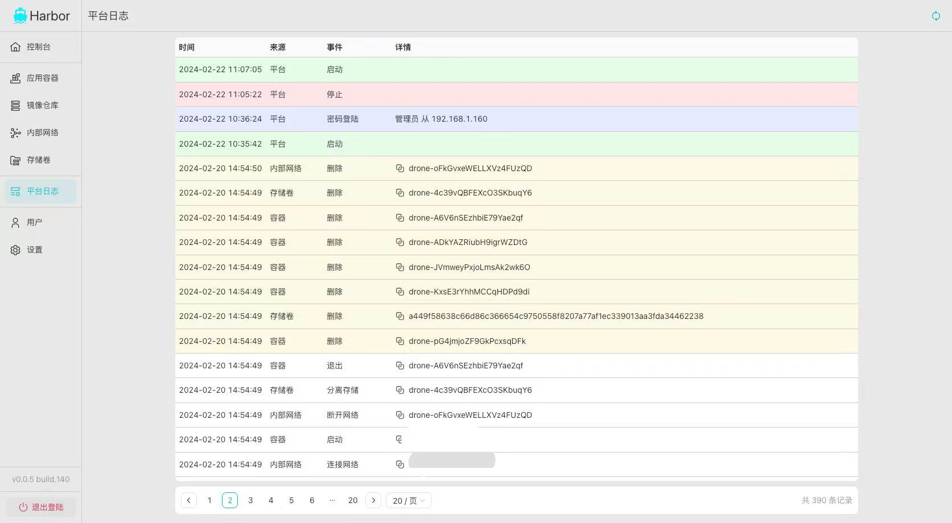Click the Harbor ship logo icon
Viewport: 952px width, 523px height.
[20, 16]
